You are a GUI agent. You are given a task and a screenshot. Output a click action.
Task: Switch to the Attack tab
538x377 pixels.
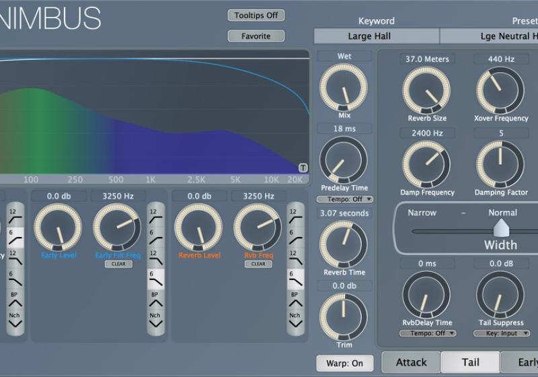(x=411, y=362)
